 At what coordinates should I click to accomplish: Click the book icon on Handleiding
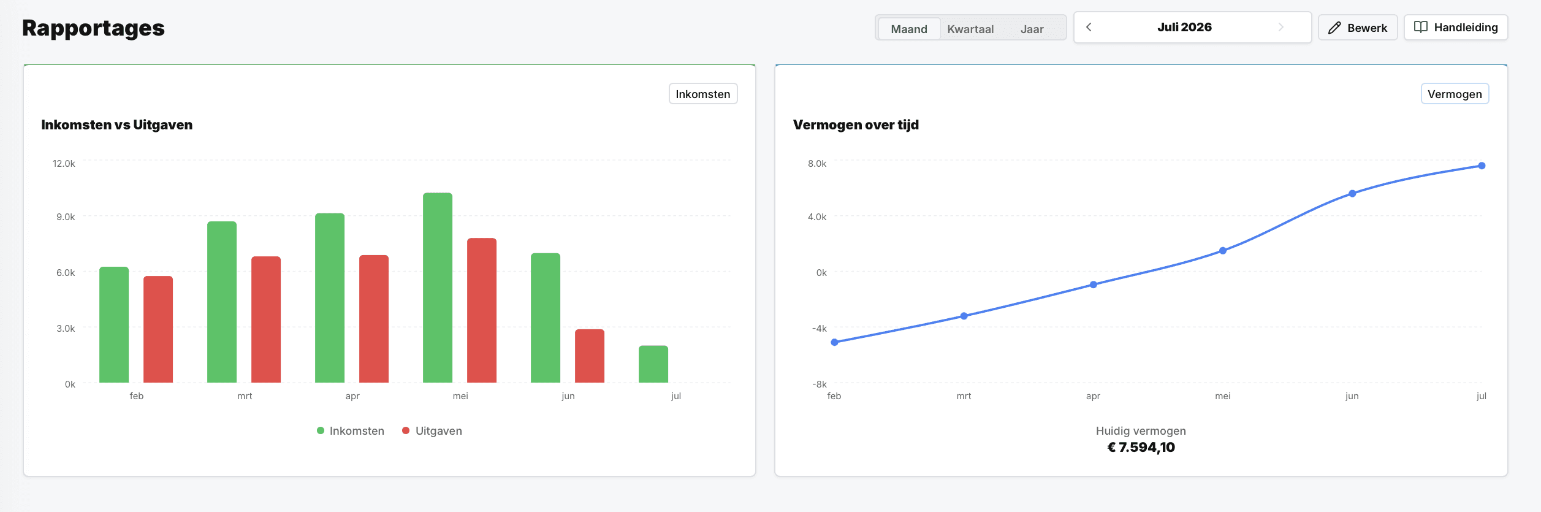[1420, 27]
